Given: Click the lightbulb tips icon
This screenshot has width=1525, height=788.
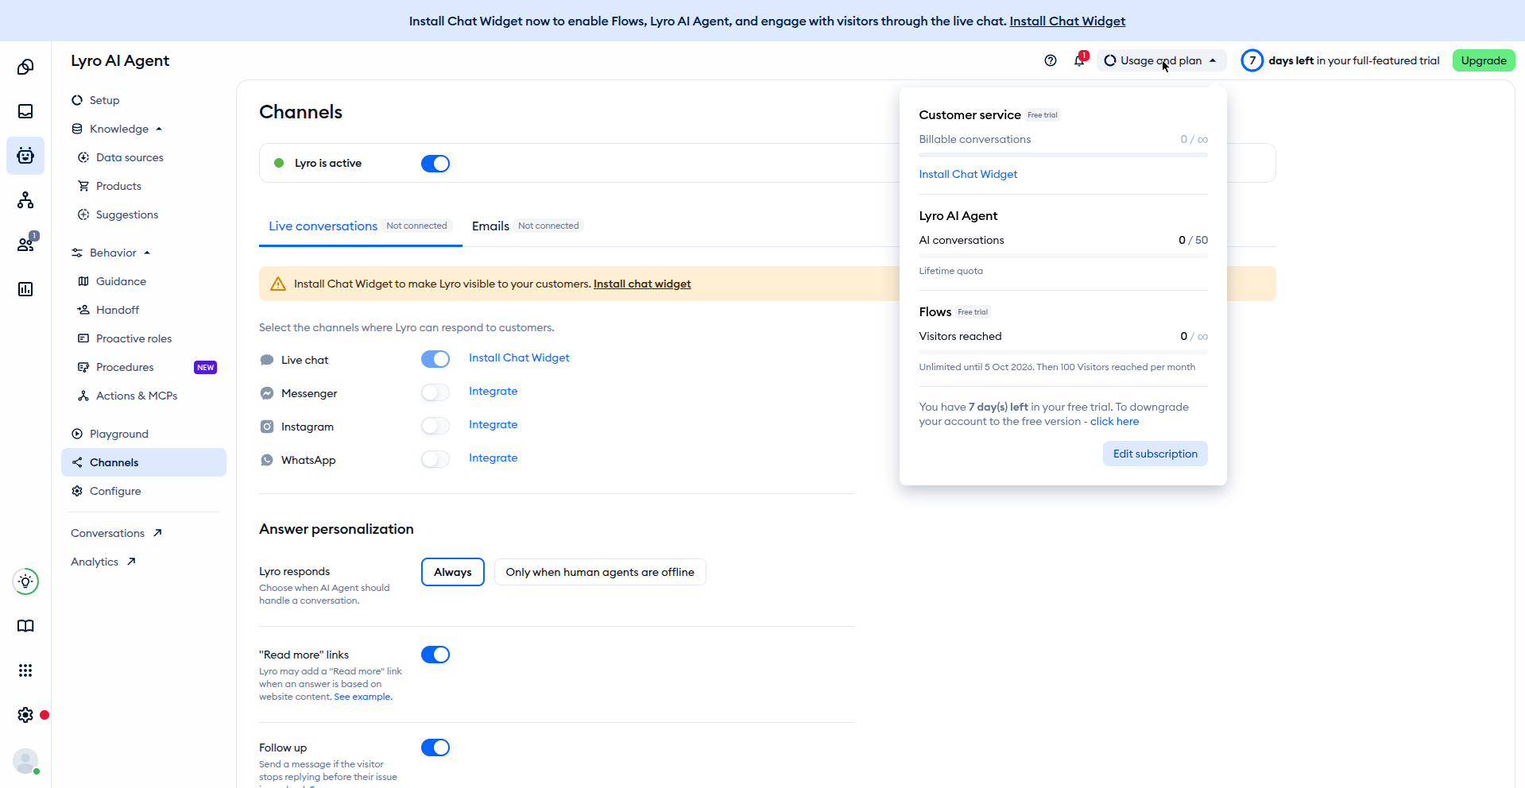Looking at the screenshot, I should click(25, 581).
